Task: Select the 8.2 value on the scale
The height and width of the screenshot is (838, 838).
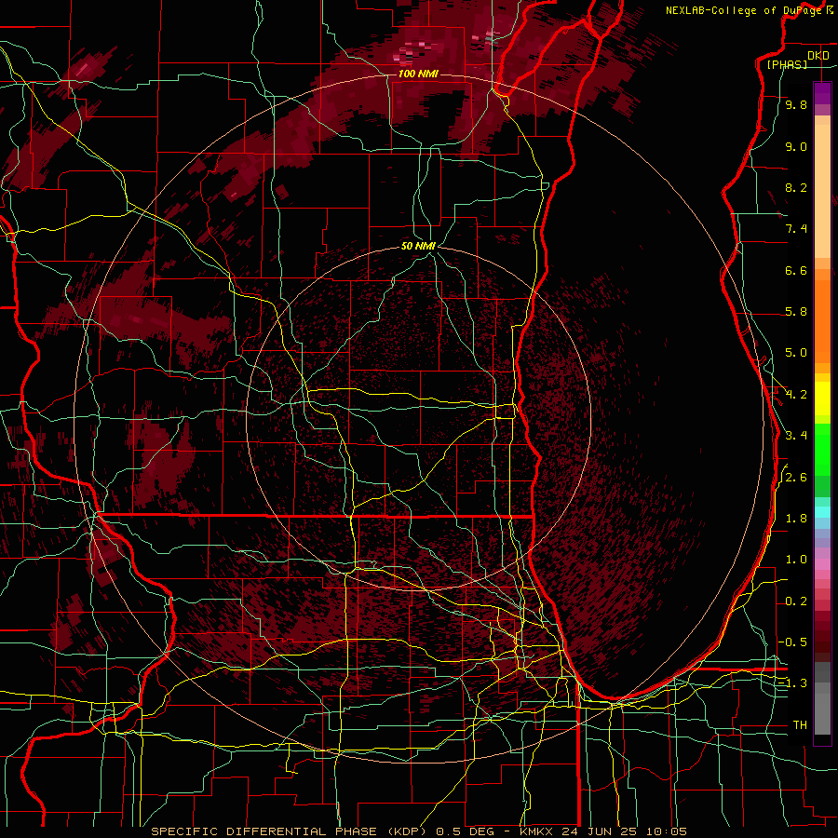Action: click(796, 187)
